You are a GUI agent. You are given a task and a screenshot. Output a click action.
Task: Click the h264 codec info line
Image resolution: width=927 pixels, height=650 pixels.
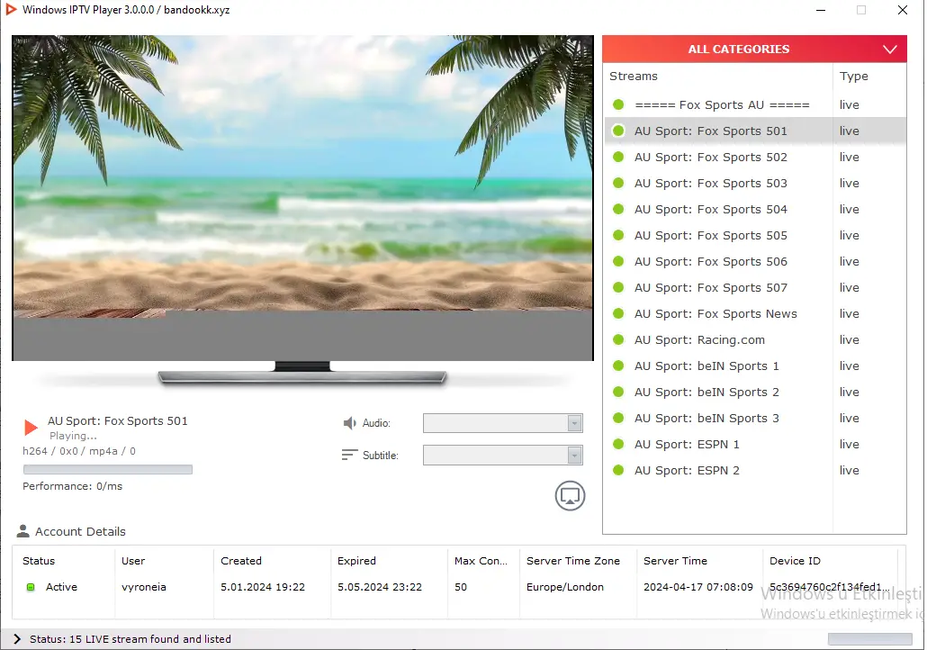tap(79, 451)
